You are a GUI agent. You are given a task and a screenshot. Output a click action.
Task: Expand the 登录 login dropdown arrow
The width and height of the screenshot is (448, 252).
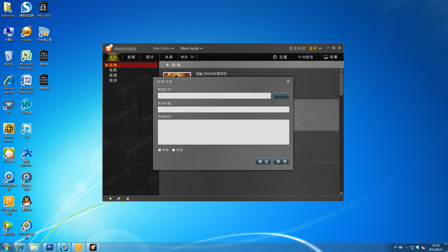pos(320,49)
